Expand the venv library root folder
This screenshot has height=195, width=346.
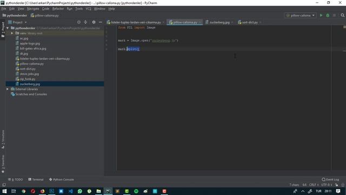point(12,33)
